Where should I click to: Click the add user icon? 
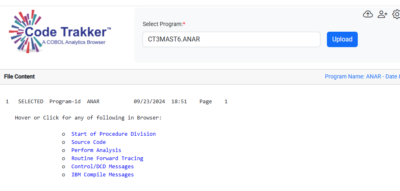click(x=383, y=15)
